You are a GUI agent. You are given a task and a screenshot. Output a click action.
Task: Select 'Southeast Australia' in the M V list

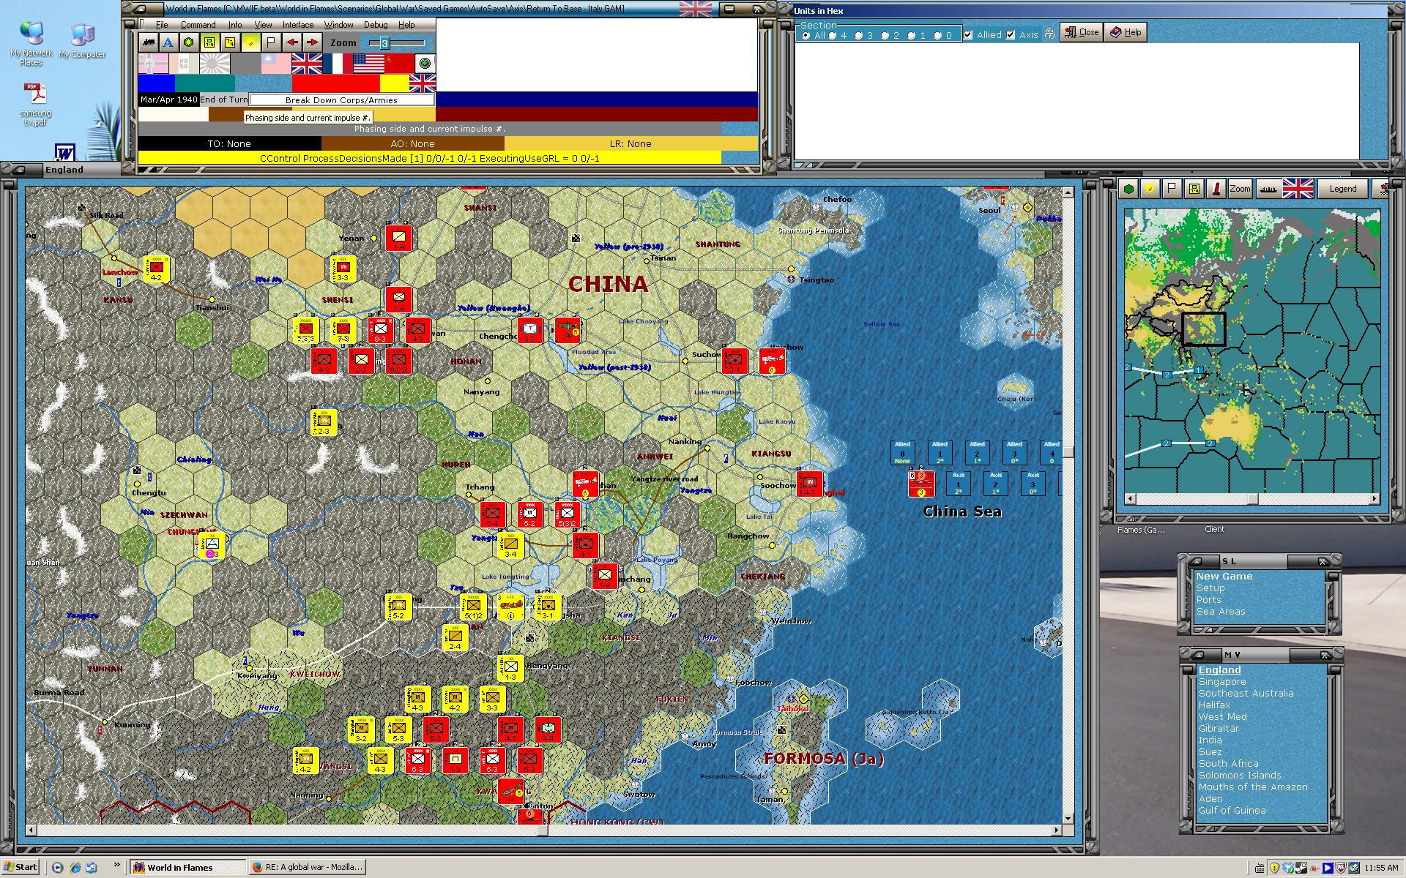coord(1246,693)
